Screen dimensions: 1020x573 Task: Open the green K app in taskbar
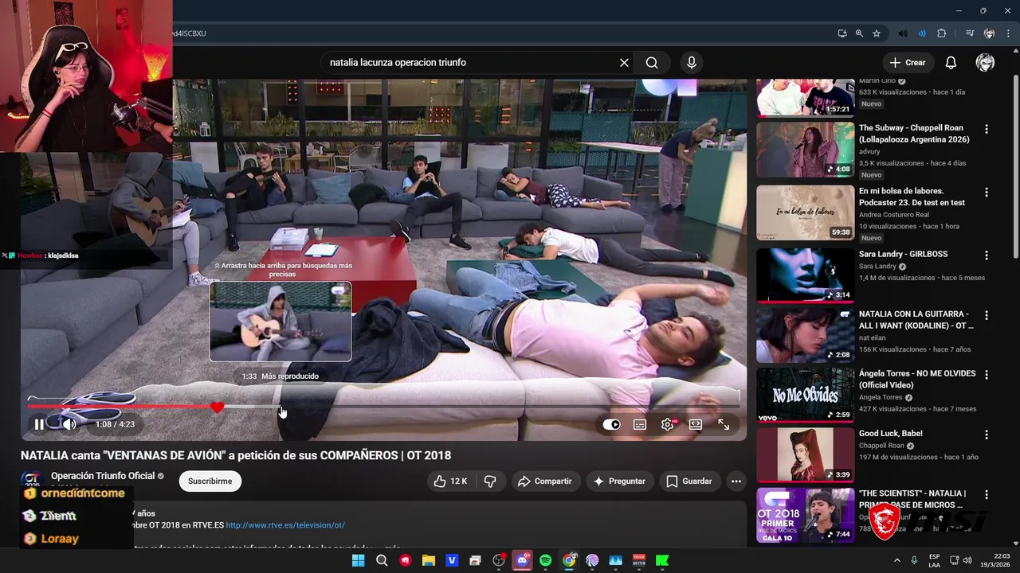point(662,560)
